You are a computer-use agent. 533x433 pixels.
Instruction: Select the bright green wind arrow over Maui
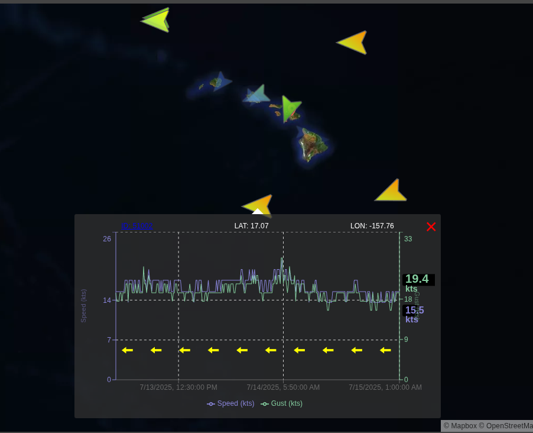click(290, 108)
